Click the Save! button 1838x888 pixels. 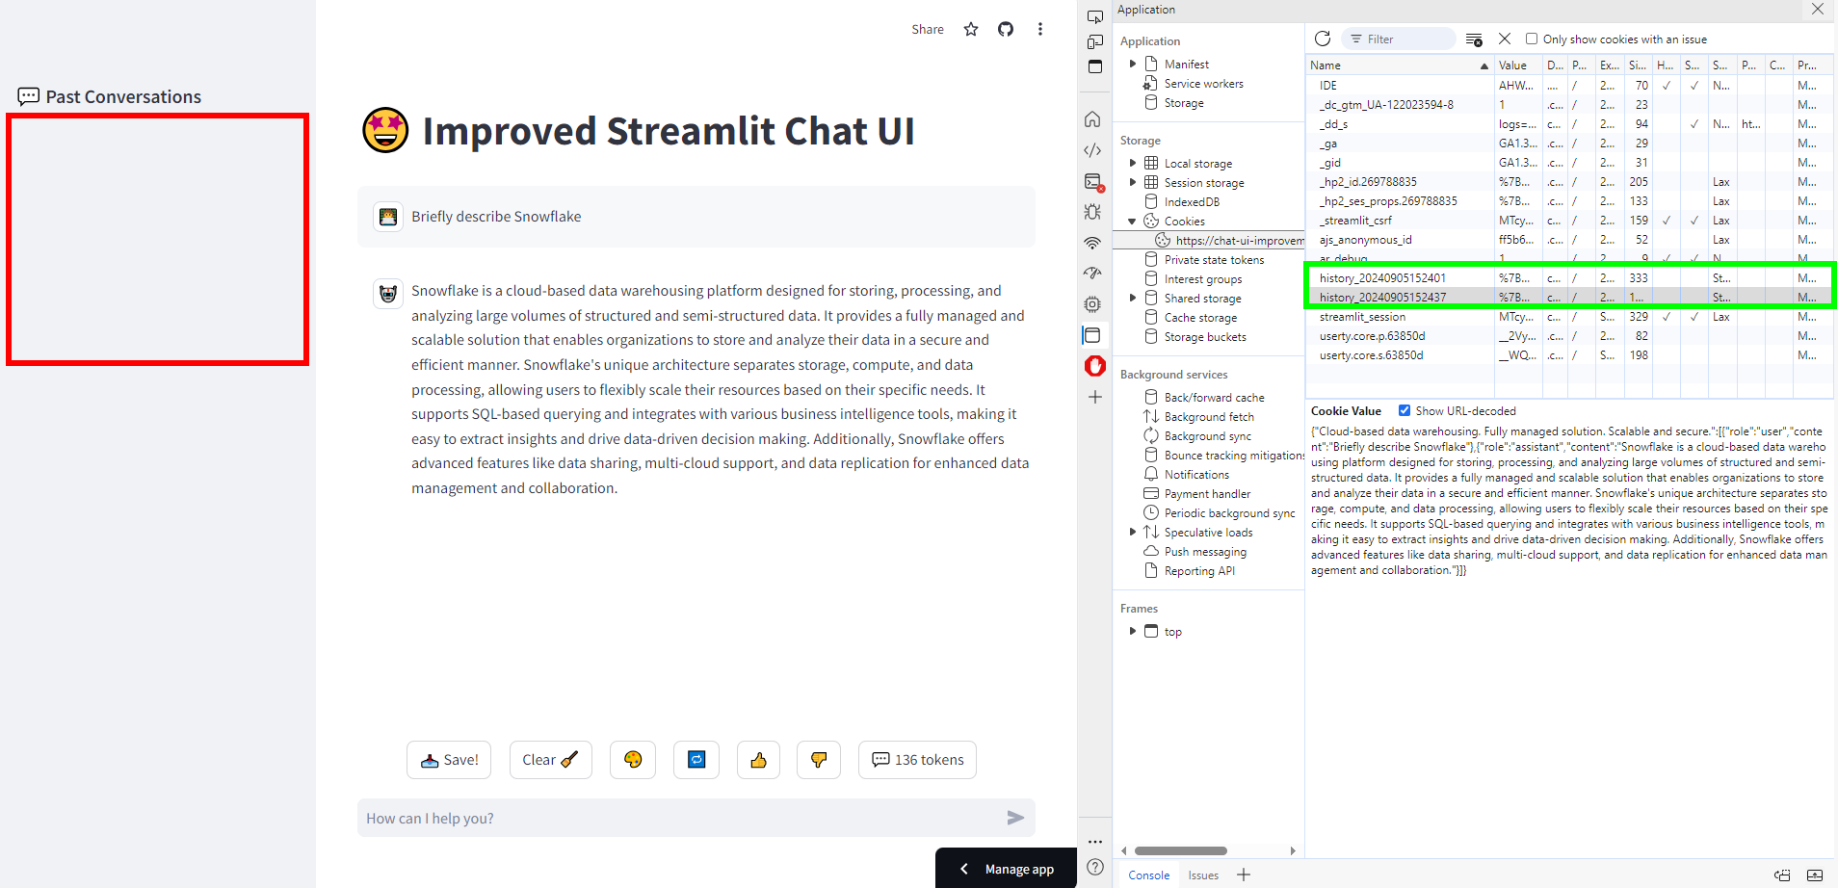pos(449,760)
